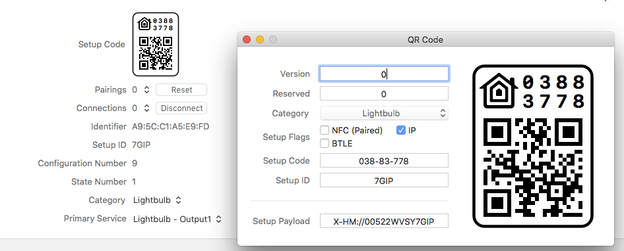This screenshot has height=251, width=624.
Task: Click the State Number value 1
Action: (134, 181)
